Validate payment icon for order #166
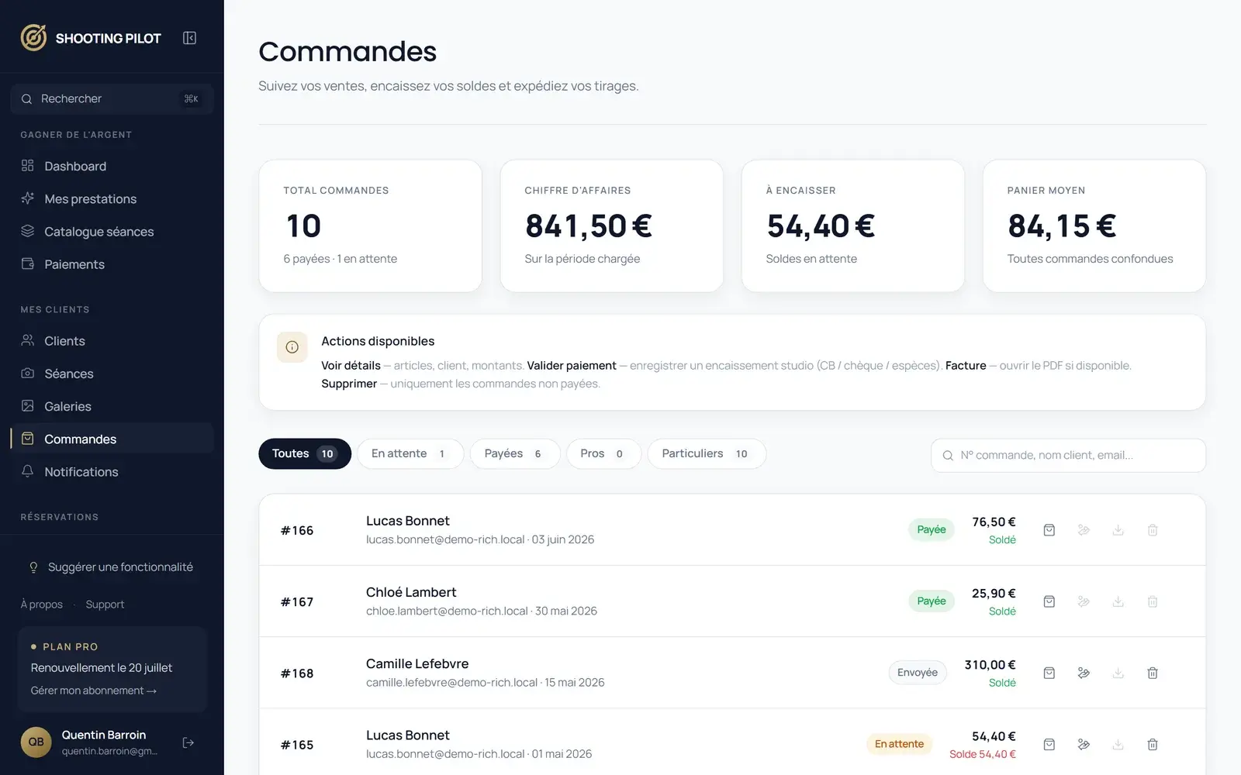This screenshot has width=1241, height=775. [x=1084, y=530]
